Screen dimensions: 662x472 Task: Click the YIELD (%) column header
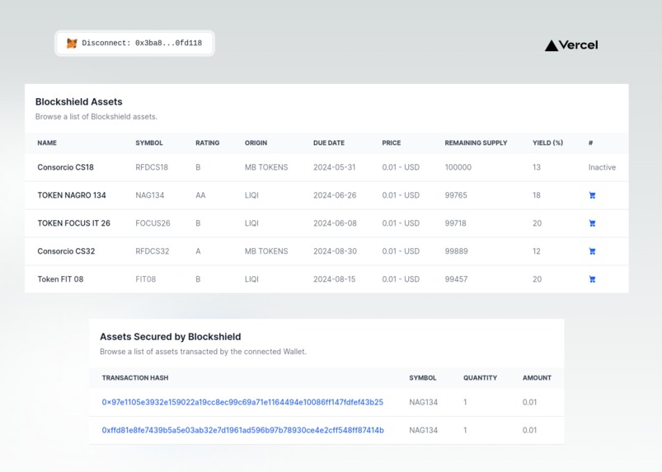[547, 143]
